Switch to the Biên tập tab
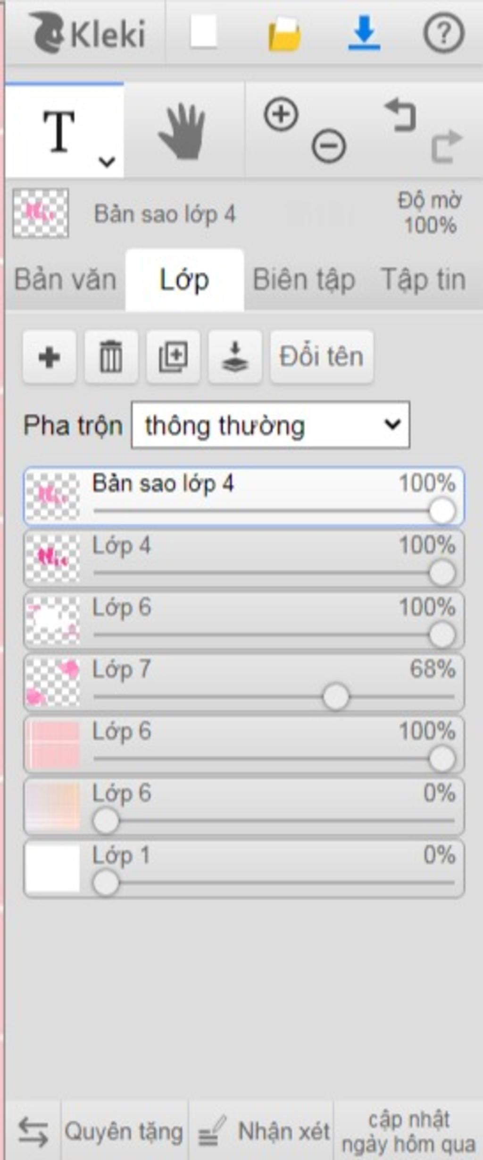This screenshot has height=1160, width=483. coord(304,279)
